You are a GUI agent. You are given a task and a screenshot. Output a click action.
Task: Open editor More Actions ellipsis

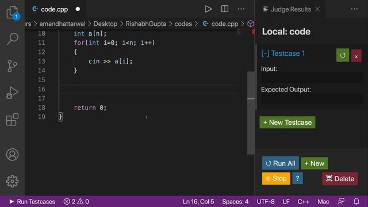241,9
